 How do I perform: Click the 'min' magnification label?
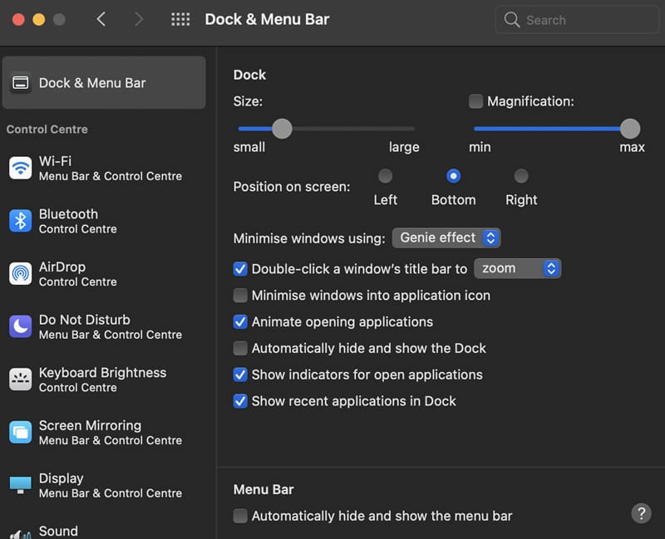(x=480, y=147)
